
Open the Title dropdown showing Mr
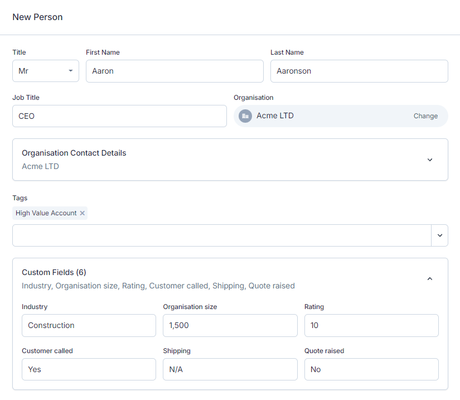[46, 71]
